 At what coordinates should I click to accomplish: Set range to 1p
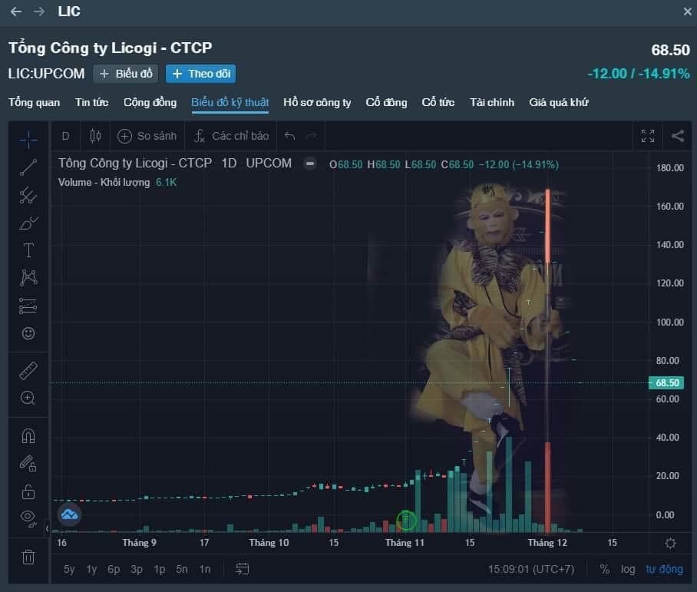tap(159, 569)
